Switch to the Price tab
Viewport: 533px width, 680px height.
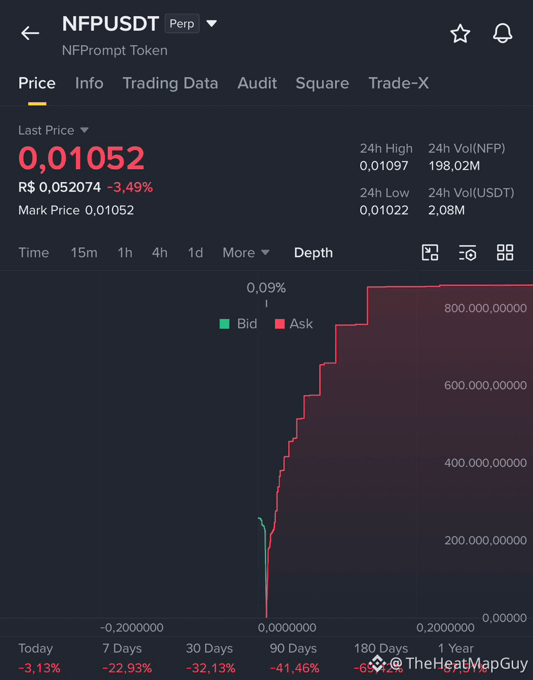point(37,83)
